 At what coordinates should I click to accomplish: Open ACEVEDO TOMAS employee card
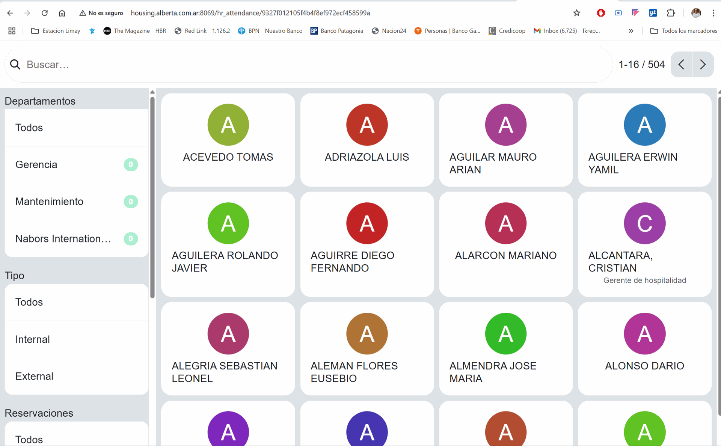pos(228,140)
